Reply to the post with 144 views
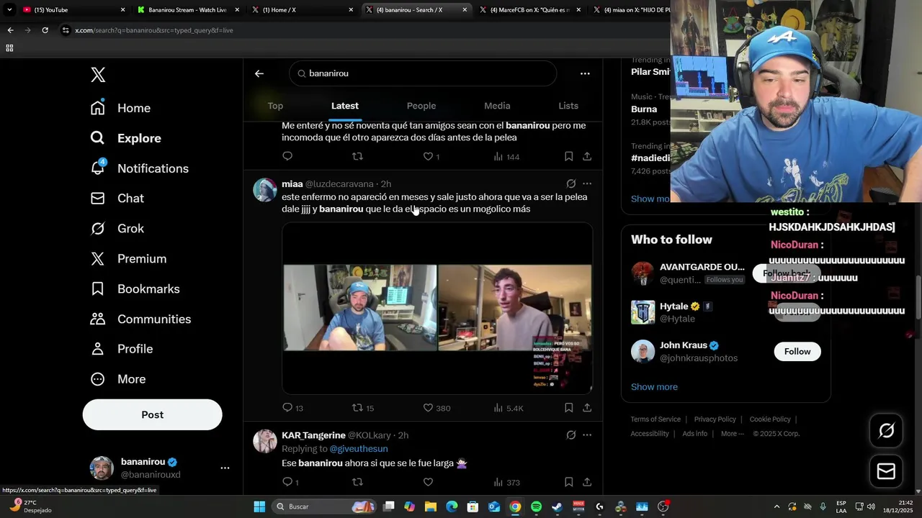This screenshot has height=518, width=922. point(287,156)
